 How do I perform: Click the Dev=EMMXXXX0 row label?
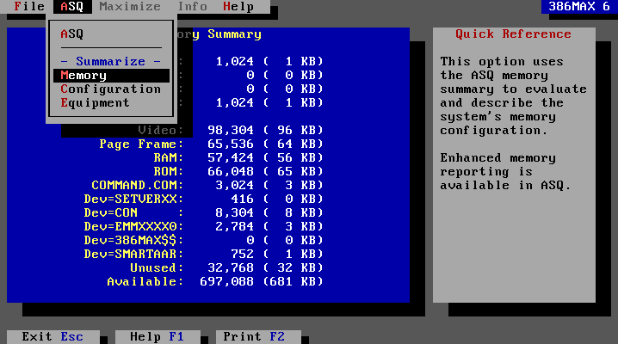click(x=133, y=227)
